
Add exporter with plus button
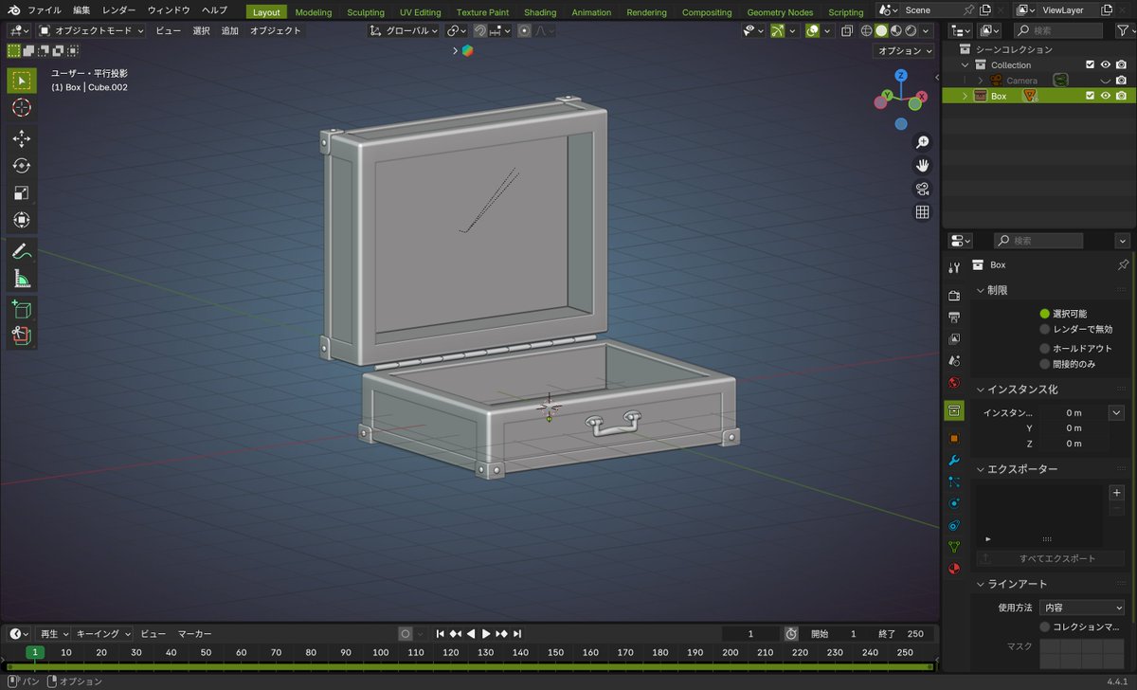tap(1116, 493)
